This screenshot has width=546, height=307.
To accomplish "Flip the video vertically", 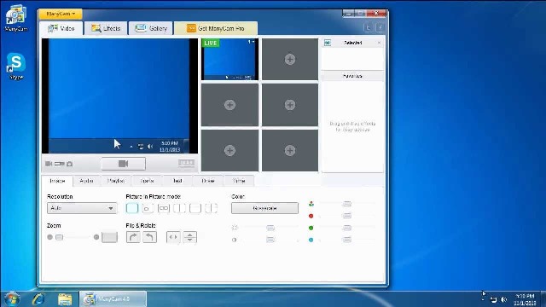I will click(x=189, y=237).
